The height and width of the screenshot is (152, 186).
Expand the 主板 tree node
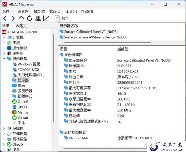4,43
